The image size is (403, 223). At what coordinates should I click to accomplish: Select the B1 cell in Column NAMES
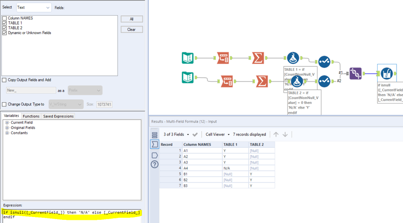pyautogui.click(x=202, y=174)
